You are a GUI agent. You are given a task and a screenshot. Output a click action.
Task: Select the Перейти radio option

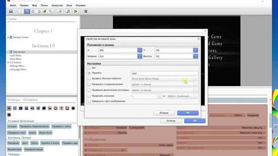[89, 73]
